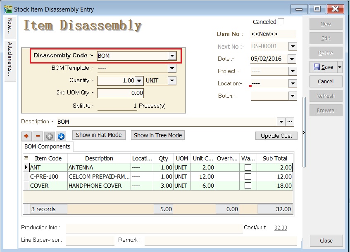Image resolution: width=350 pixels, height=252 pixels.
Task: Select the BOM Components tab
Action: click(x=47, y=146)
